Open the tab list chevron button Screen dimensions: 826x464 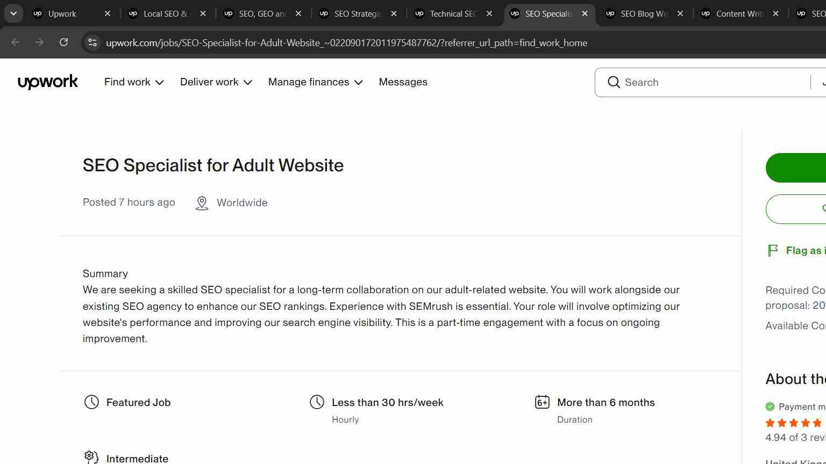[13, 13]
